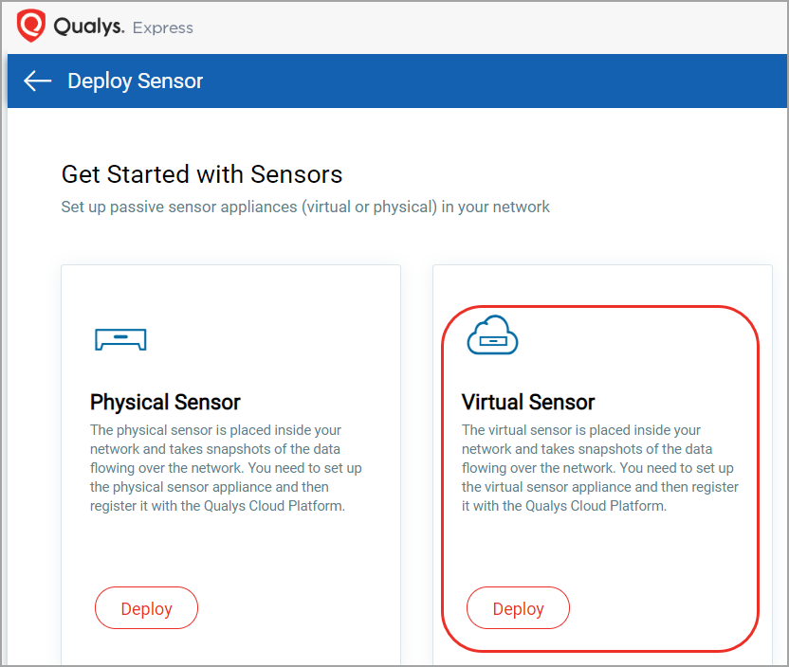789x667 pixels.
Task: Select the Physical Sensor appliance icon
Action: (x=120, y=339)
